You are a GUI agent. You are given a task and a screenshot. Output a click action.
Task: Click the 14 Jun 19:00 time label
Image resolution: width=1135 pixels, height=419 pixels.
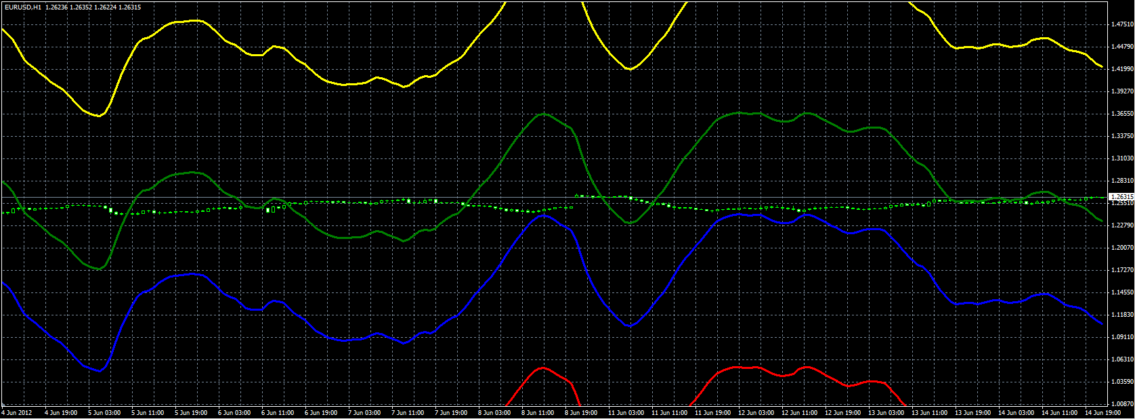click(1101, 413)
